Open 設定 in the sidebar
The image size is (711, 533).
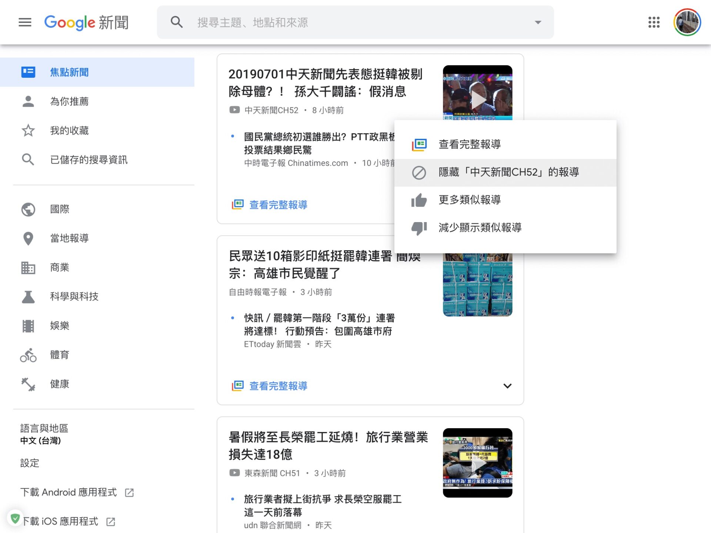coord(30,463)
